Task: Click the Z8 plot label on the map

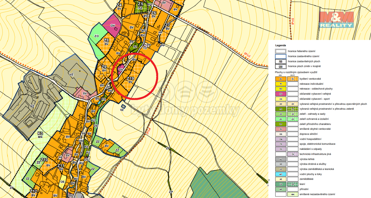Action: 106,40
